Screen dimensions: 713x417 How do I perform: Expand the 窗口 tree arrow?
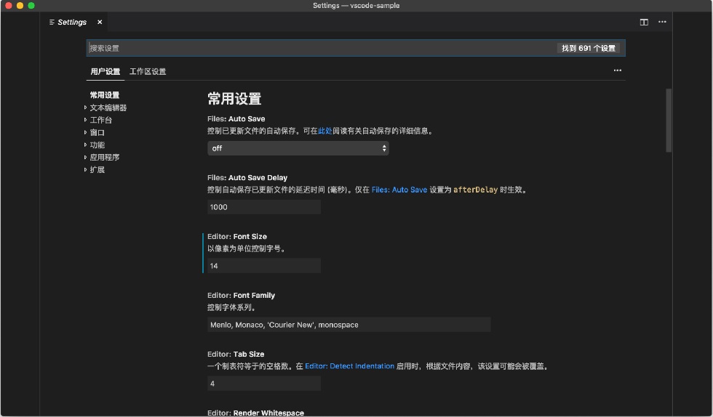tap(85, 132)
